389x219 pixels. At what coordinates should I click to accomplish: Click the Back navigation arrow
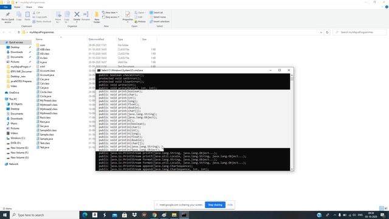click(x=4, y=32)
